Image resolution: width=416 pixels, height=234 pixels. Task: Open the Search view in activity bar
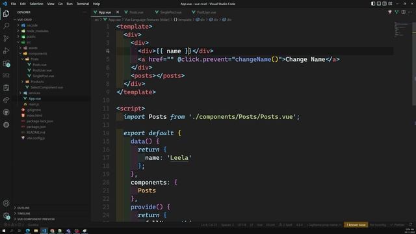6,26
